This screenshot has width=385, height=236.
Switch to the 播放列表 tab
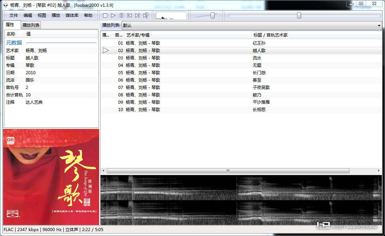pos(31,25)
